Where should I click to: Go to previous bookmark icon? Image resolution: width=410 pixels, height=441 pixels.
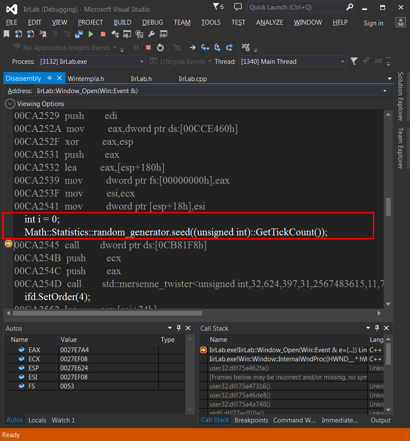(x=18, y=34)
